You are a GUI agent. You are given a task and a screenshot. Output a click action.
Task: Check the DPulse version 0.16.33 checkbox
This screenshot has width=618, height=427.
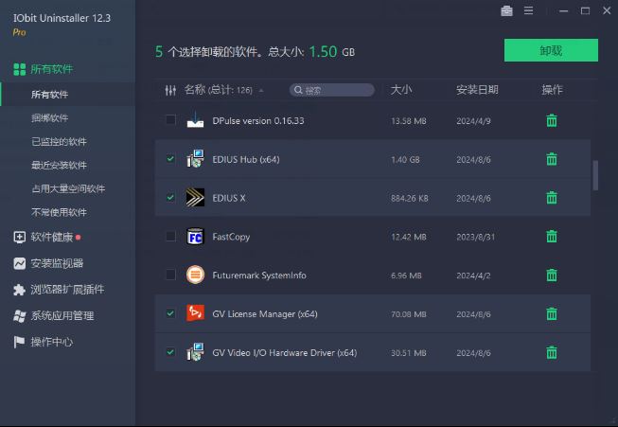[x=170, y=119]
